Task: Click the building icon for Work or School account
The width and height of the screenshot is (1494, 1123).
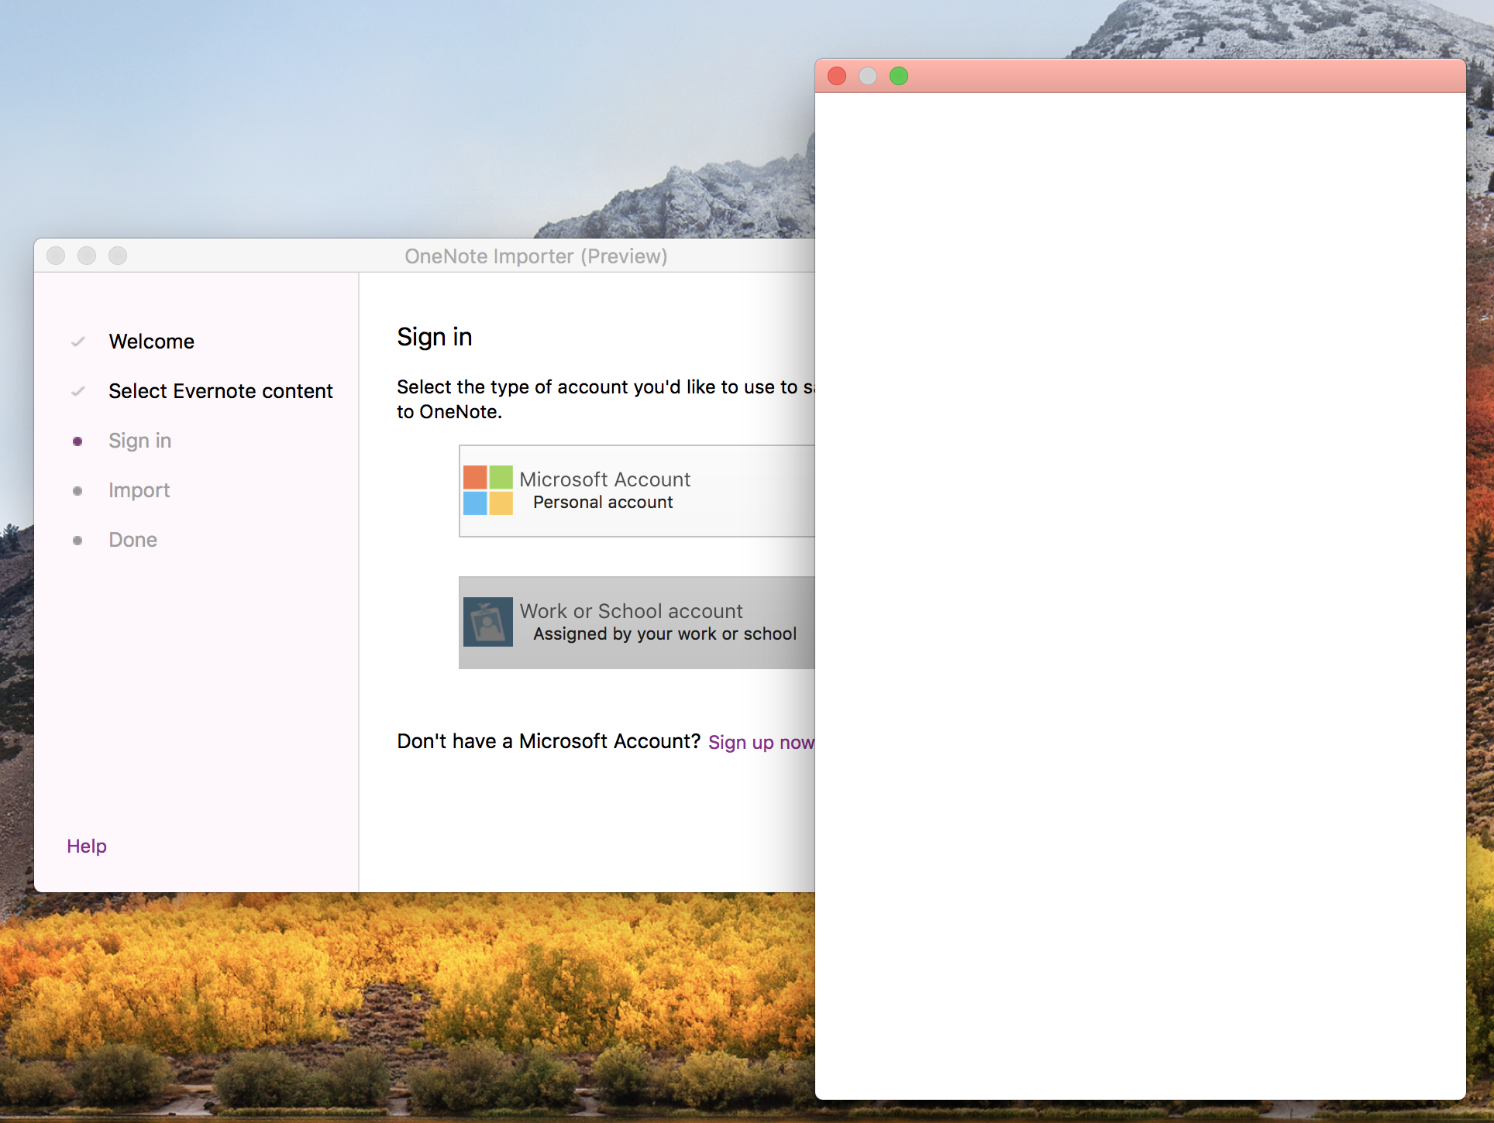Action: [x=487, y=622]
